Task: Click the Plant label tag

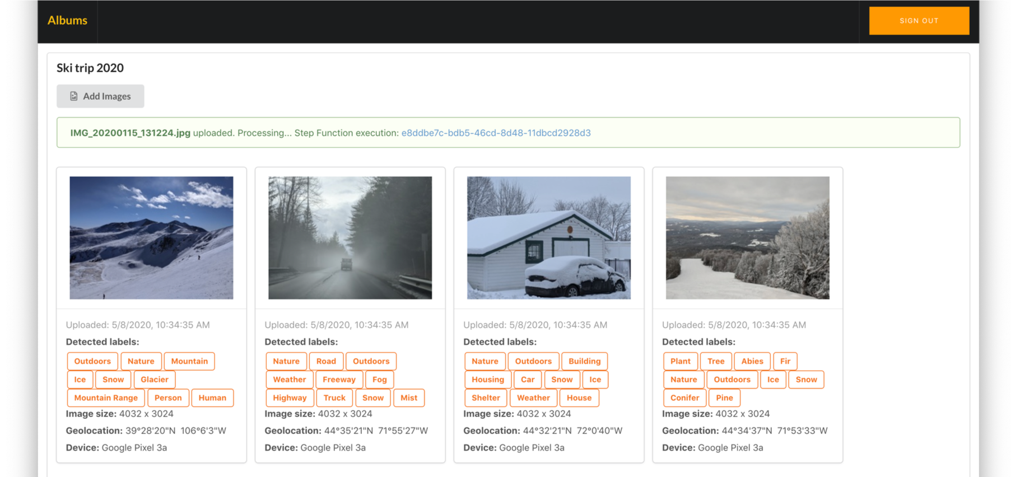Action: click(x=681, y=361)
